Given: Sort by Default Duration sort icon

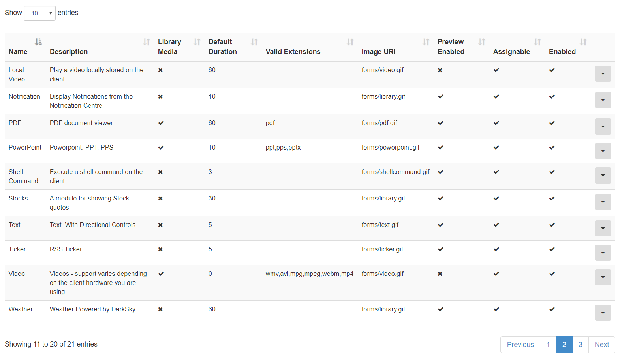Looking at the screenshot, I should (254, 42).
